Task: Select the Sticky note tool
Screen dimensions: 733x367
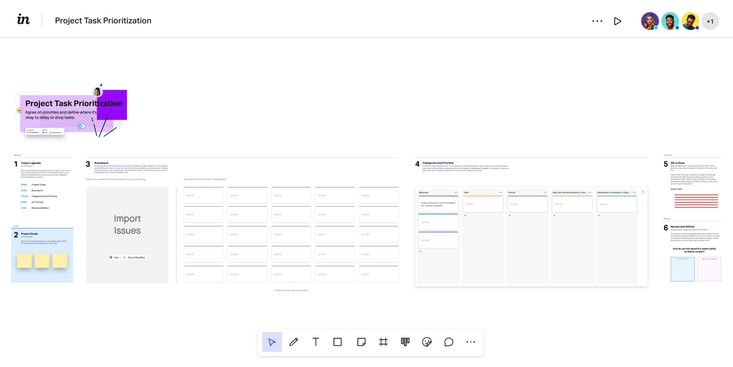Action: click(x=361, y=342)
